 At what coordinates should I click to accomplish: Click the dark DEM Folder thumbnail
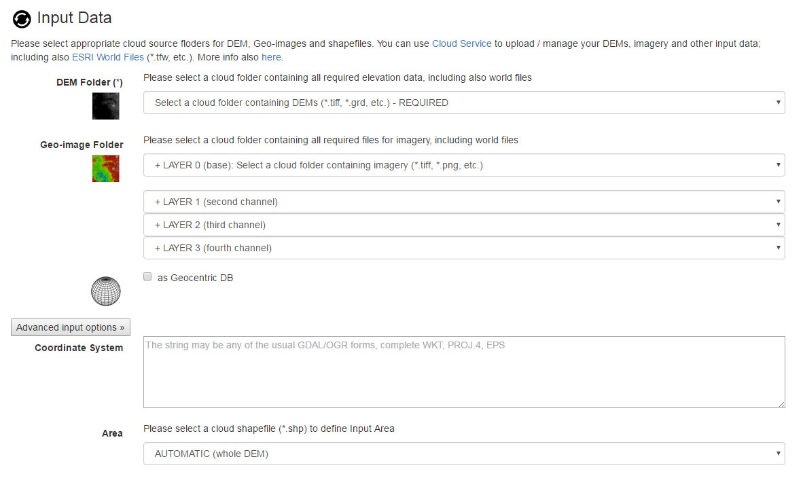point(105,106)
